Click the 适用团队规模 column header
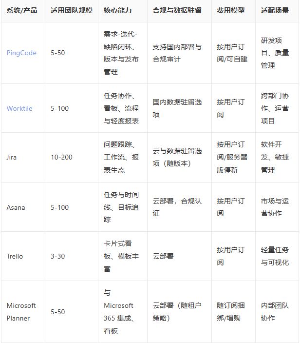This screenshot has width=300, height=343. point(72,11)
